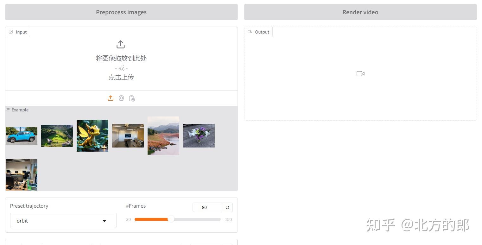Select the clipboard paste source icon
Image resolution: width=482 pixels, height=245 pixels.
132,98
